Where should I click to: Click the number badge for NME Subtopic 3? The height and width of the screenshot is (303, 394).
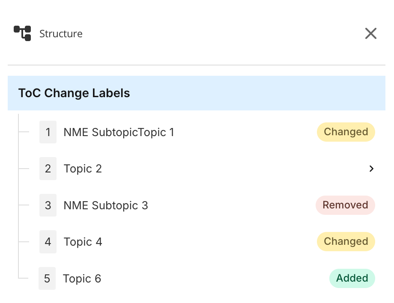[x=48, y=205]
